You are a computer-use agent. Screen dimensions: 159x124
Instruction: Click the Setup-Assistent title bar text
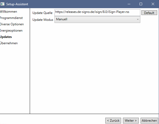(17, 4)
